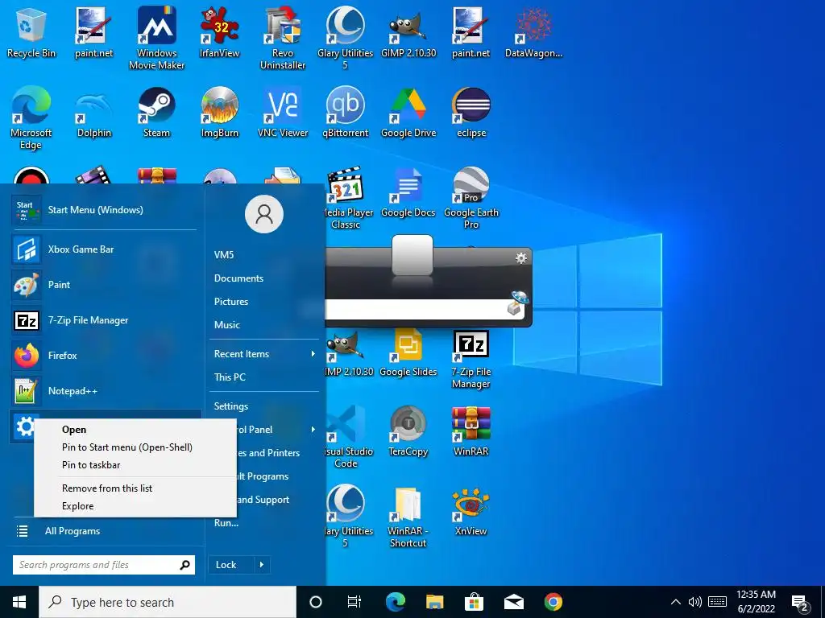Open the Recycle Bin desktop icon
The height and width of the screenshot is (618, 825).
(x=31, y=33)
